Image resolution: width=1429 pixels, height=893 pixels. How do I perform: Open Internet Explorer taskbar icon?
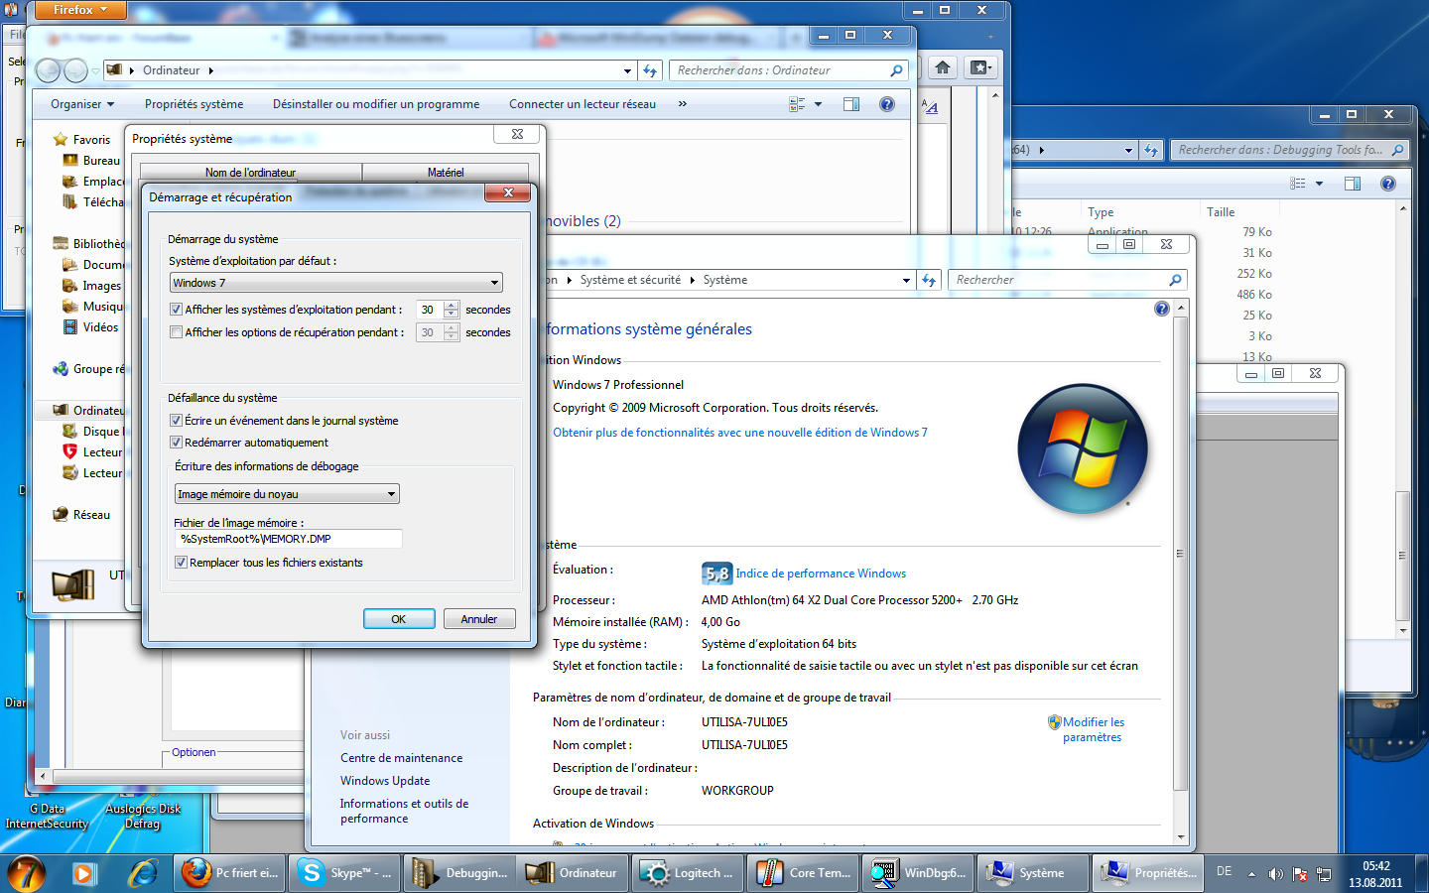click(144, 873)
